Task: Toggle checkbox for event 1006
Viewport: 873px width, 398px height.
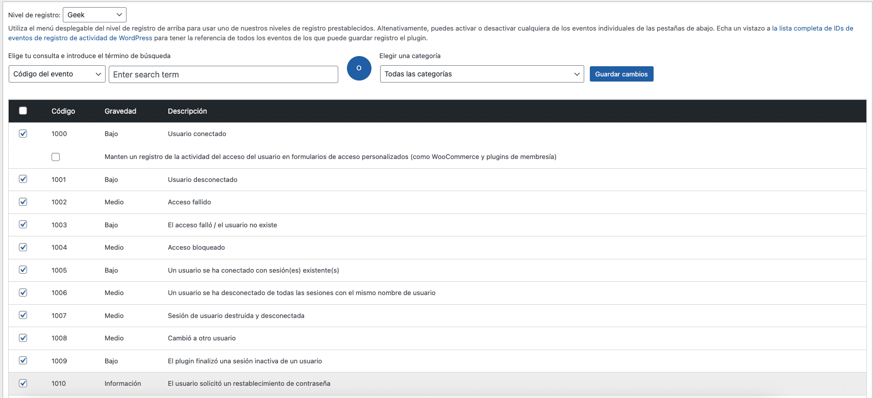Action: pos(23,293)
